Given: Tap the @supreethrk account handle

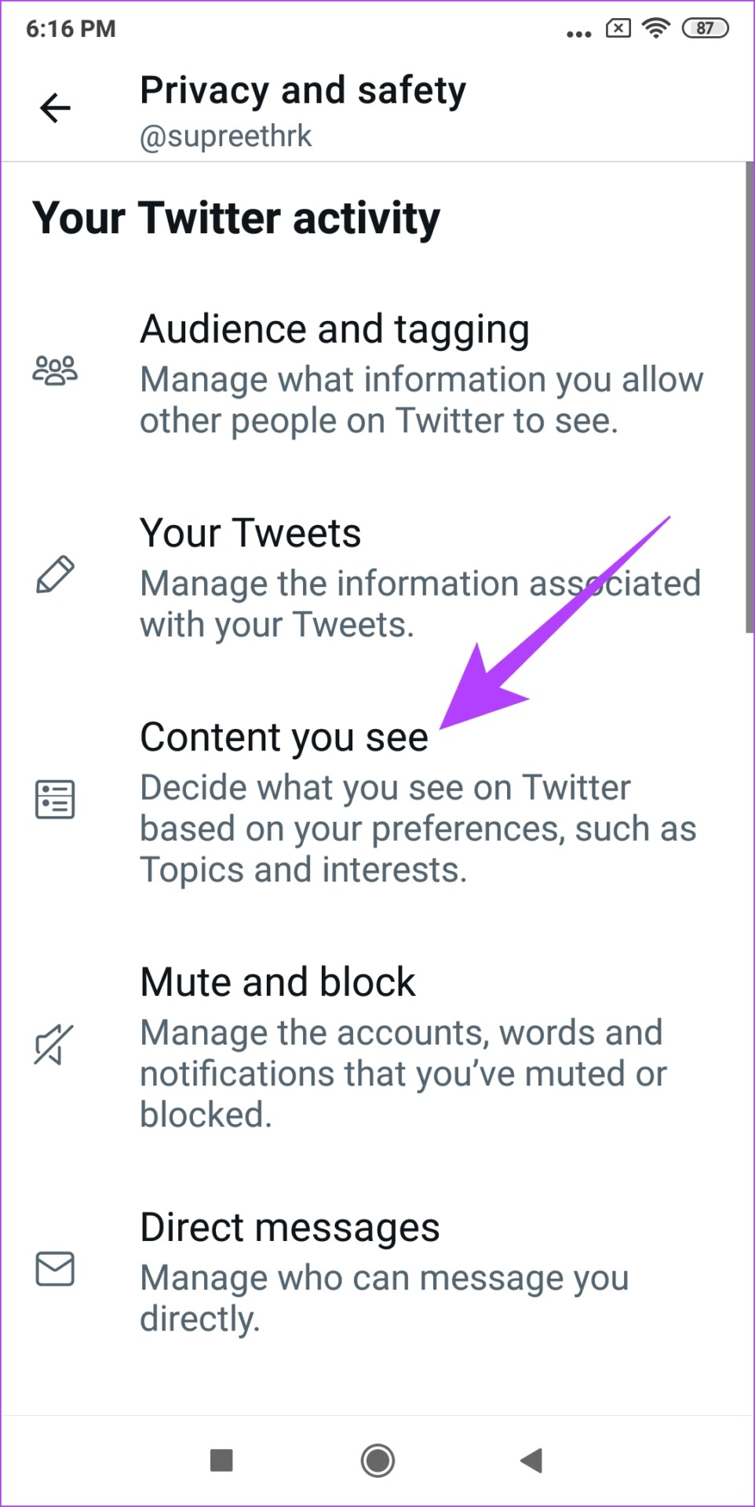Looking at the screenshot, I should tap(226, 137).
